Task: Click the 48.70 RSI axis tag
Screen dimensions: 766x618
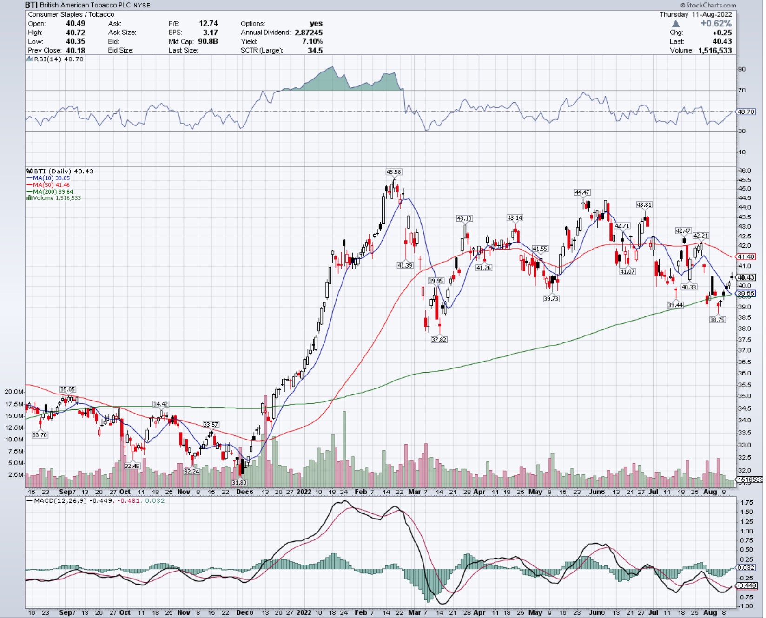Action: [x=746, y=112]
